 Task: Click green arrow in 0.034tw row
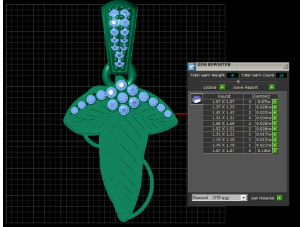tap(275, 118)
